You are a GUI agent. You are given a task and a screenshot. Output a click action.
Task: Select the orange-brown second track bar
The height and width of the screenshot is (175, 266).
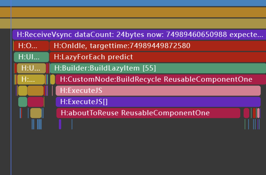[133, 12]
